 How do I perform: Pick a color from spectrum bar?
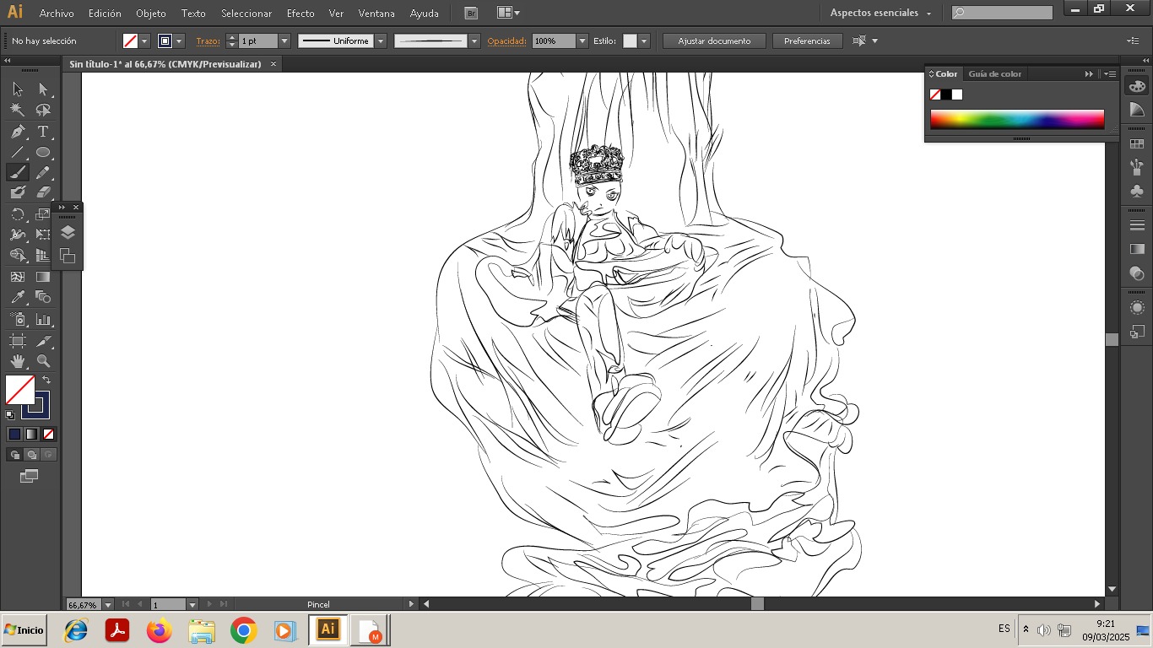(1017, 119)
